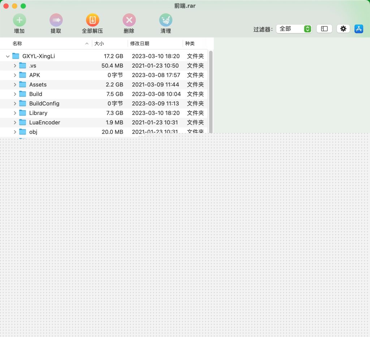Image resolution: width=370 pixels, height=337 pixels.
Task: Click the Extract All (全部解压) icon
Action: pos(92,20)
